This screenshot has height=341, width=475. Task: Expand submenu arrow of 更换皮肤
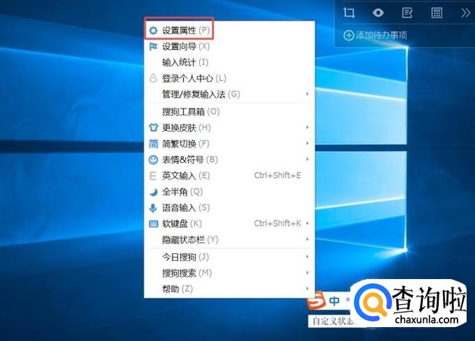tap(307, 127)
